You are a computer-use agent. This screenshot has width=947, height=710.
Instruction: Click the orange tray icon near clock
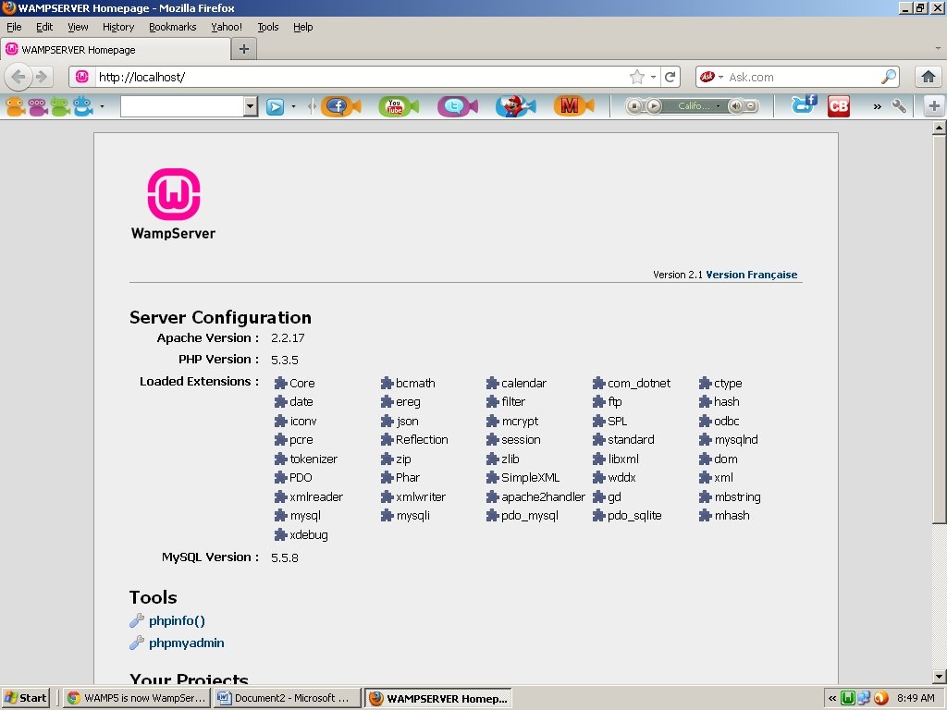(x=880, y=698)
